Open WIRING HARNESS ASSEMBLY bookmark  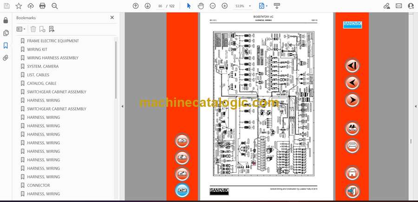[x=52, y=58]
